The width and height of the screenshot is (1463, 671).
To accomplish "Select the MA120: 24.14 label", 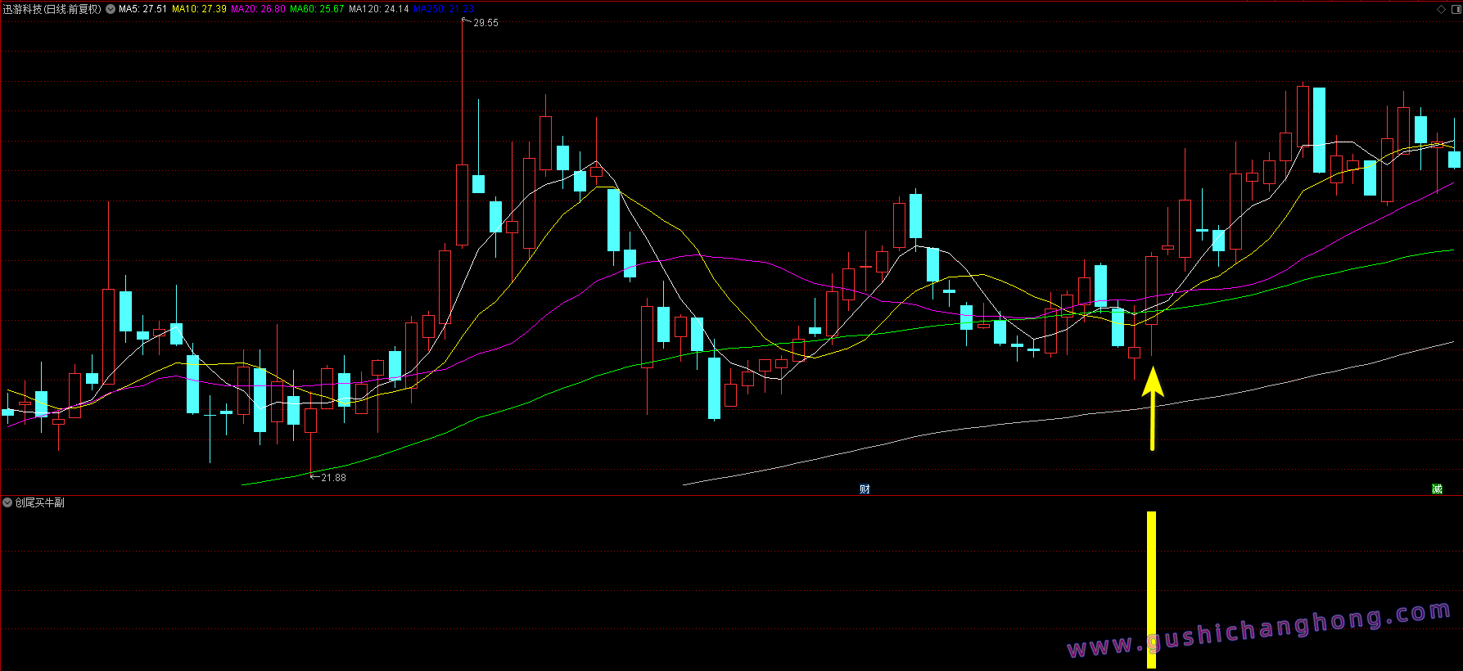I will pyautogui.click(x=378, y=9).
